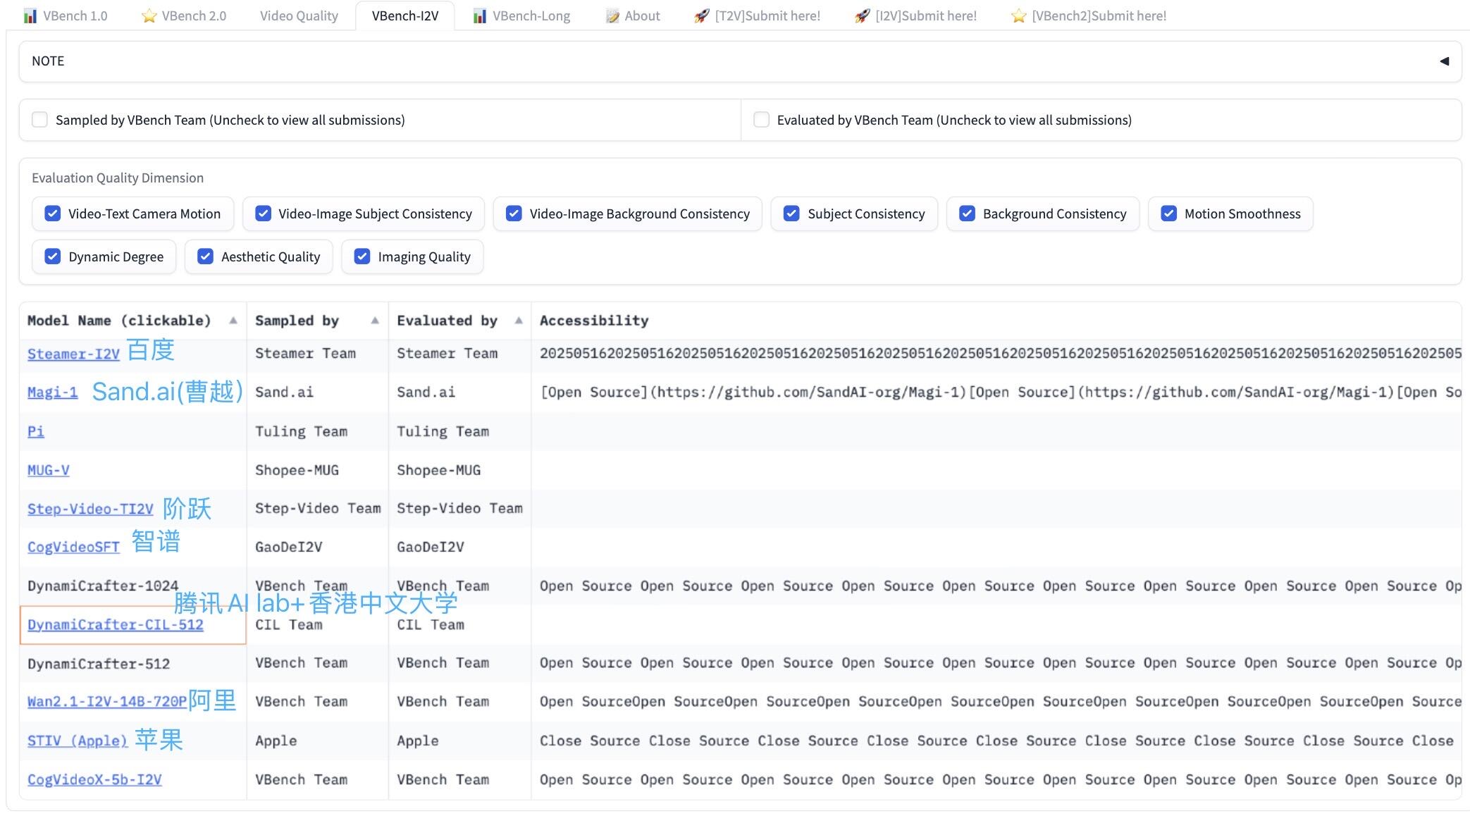Disable the Aesthetic Quality dimension
Viewport: 1470px width, 816px height.
click(205, 256)
